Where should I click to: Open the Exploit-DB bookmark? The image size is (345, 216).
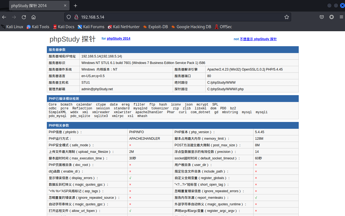[155, 27]
